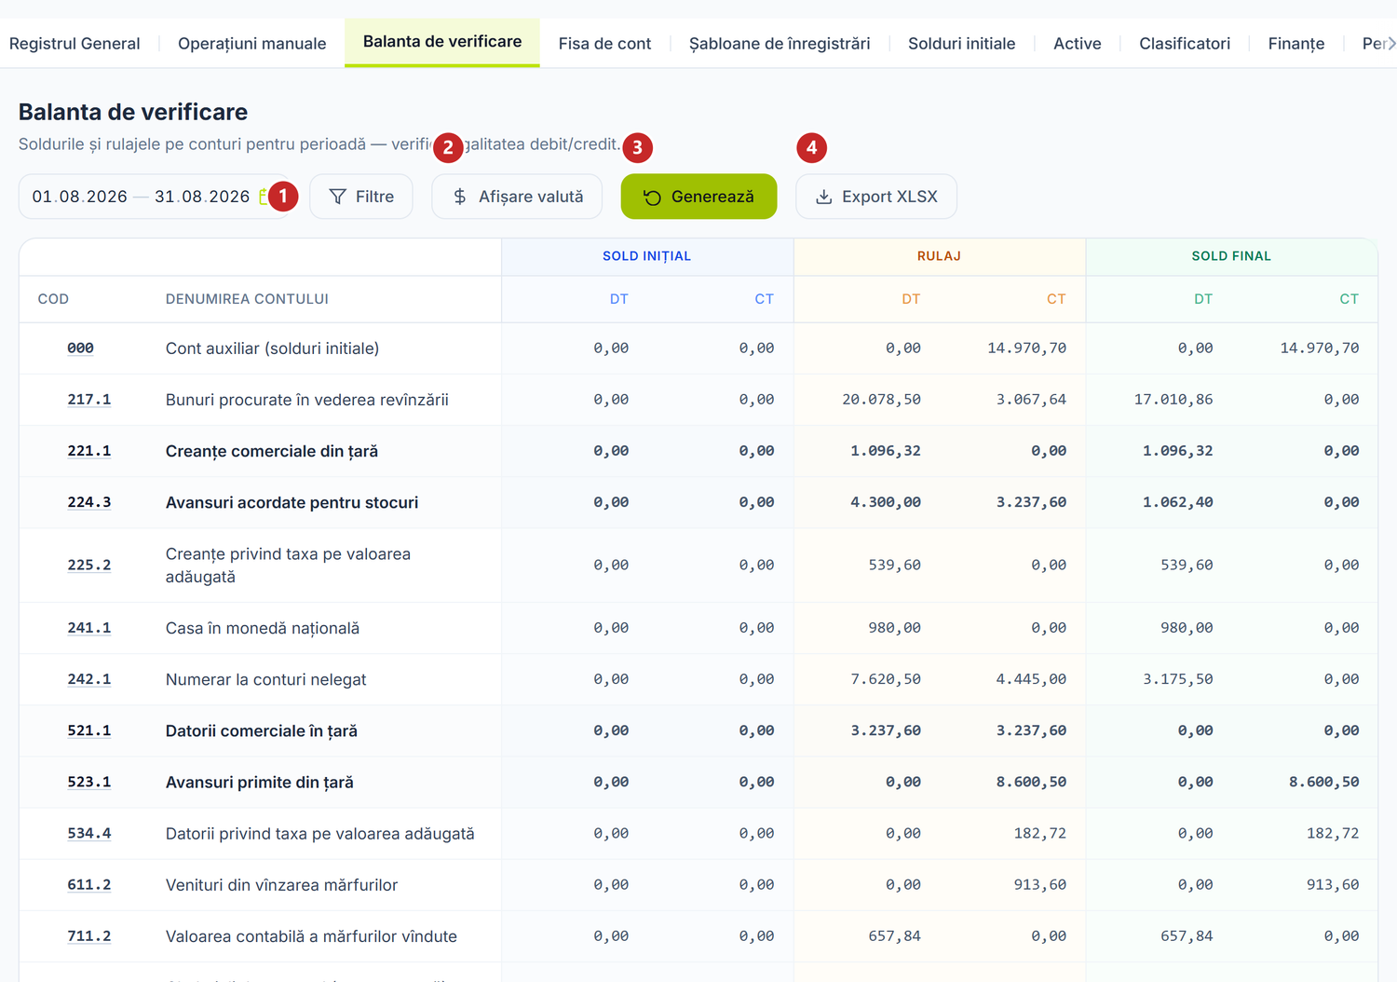The image size is (1397, 982).
Task: Open account 534.4 link
Action: tap(89, 833)
